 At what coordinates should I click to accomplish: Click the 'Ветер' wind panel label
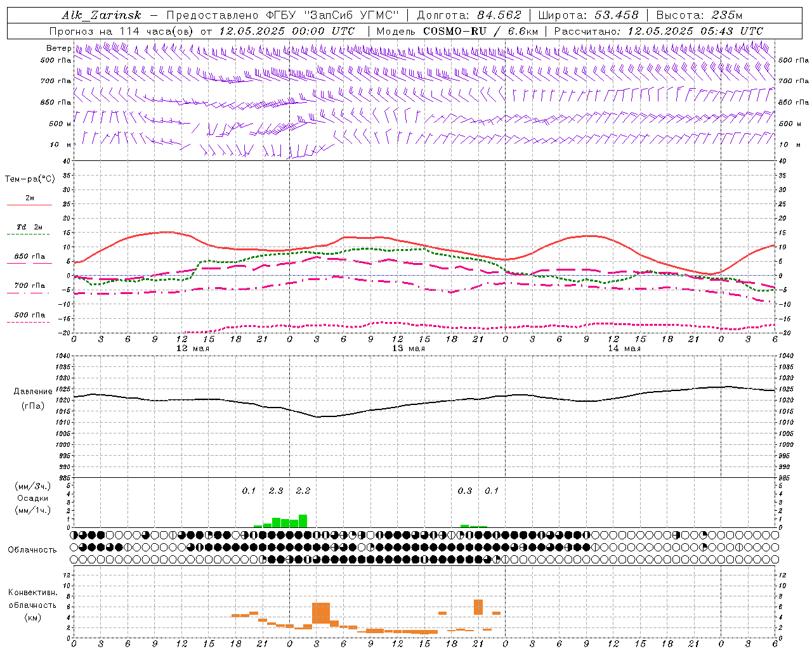58,48
